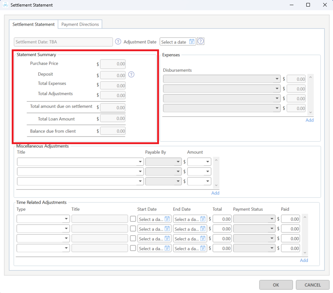Click Add link under Disbursements
Screen dimensions: 333x293
pyautogui.click(x=310, y=120)
